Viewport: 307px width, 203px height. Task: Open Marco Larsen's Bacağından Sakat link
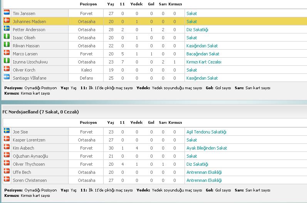coord(203,54)
